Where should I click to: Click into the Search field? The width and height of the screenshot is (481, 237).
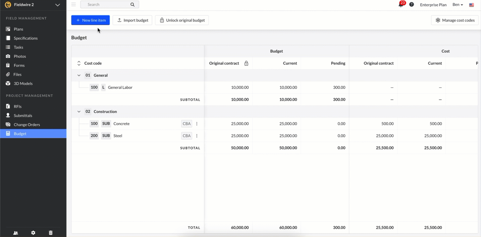(x=107, y=4)
